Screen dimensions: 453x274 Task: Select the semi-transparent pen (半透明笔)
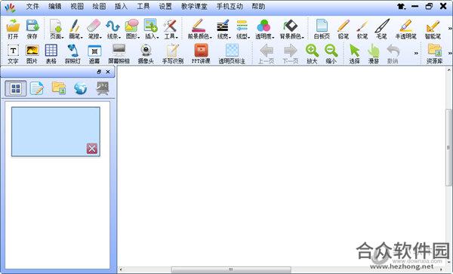coord(405,28)
